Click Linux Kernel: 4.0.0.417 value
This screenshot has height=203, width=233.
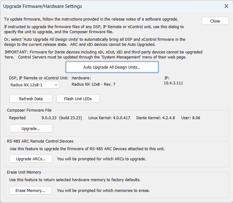109,118
